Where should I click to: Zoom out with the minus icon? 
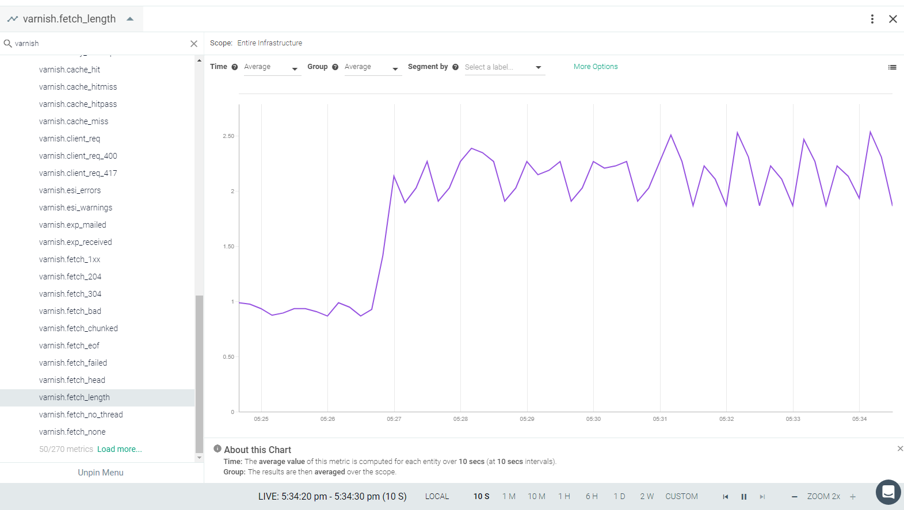click(794, 497)
